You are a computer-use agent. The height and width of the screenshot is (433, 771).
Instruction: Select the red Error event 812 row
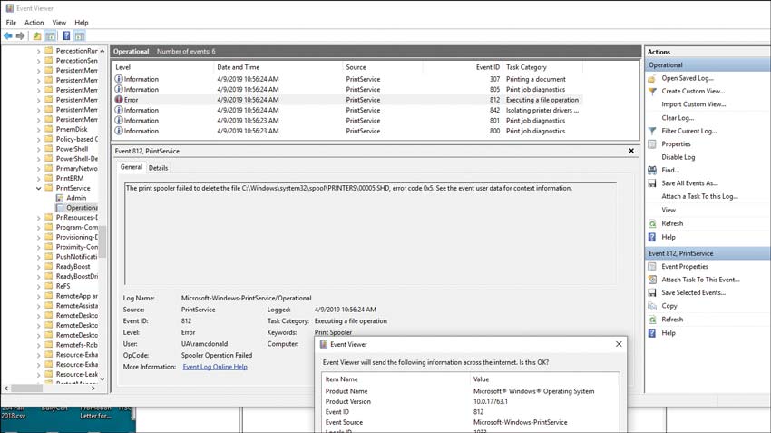point(348,100)
